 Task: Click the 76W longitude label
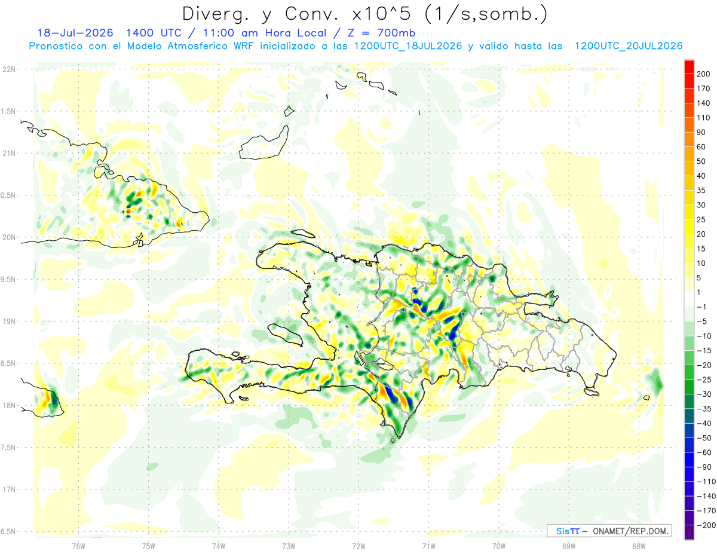(78, 546)
